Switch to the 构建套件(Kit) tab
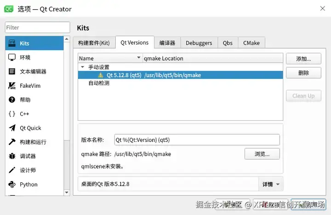 tap(94, 43)
